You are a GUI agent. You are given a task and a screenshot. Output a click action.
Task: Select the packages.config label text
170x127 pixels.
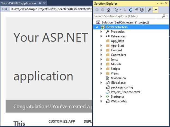pos(122,87)
